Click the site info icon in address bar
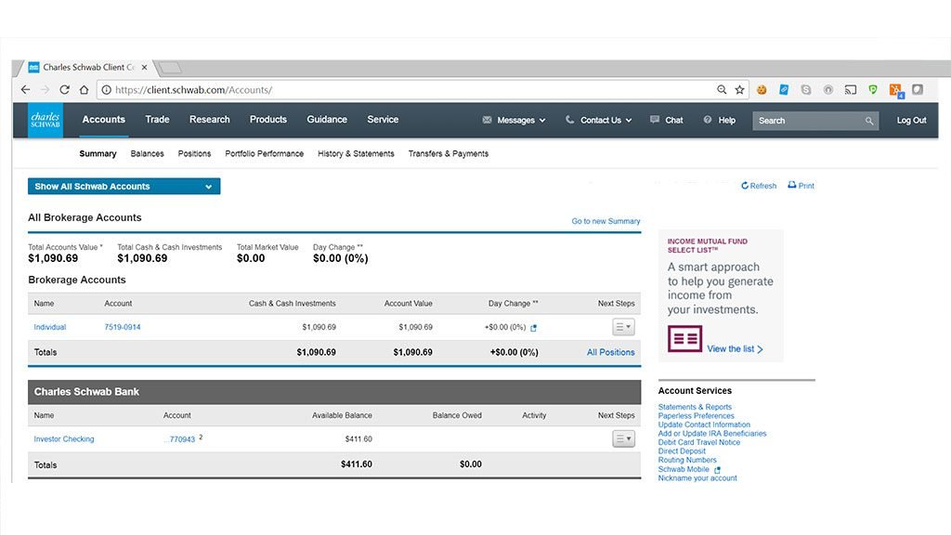Screen dimensions: 951x535 pos(106,90)
